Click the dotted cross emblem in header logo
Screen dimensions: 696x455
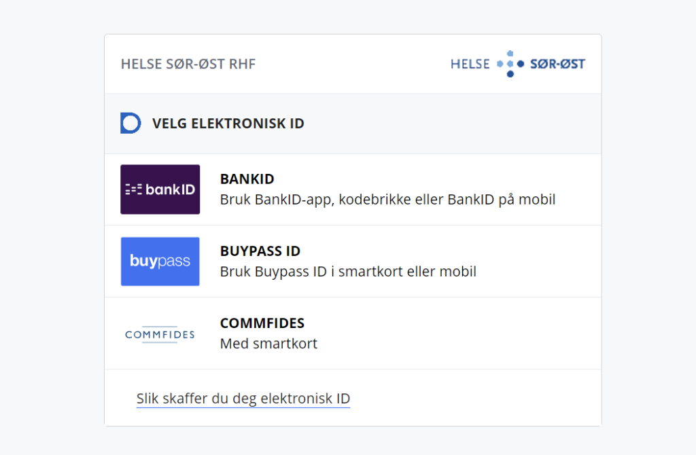510,64
